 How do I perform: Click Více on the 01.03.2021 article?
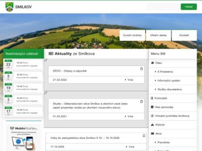pos(129,116)
